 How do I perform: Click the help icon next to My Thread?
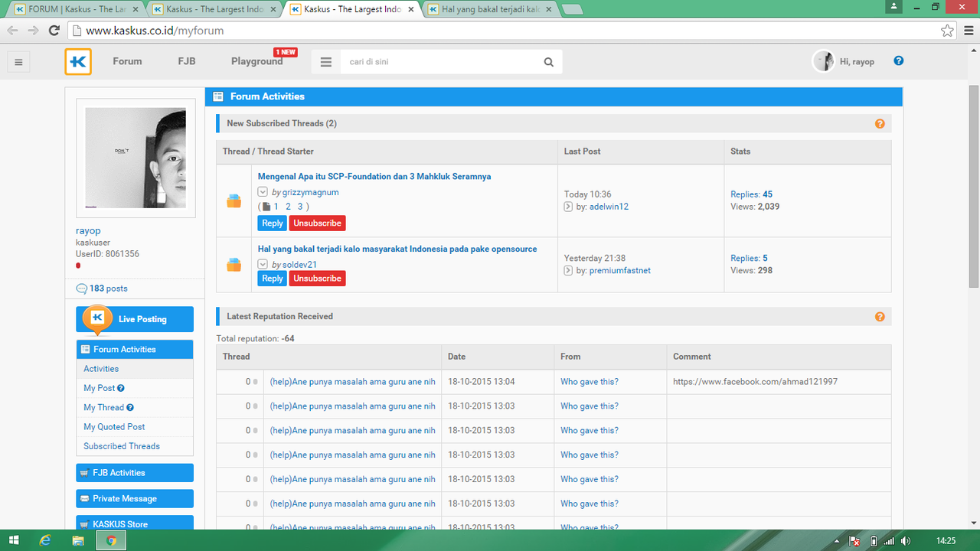click(x=130, y=408)
